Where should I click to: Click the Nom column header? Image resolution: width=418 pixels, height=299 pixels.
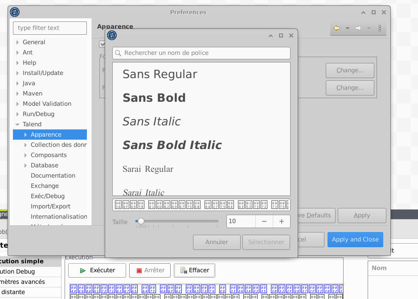point(379,268)
